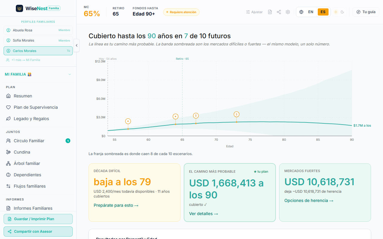
Task: Click the Retiro · 65 chart label
Action: pyautogui.click(x=182, y=59)
